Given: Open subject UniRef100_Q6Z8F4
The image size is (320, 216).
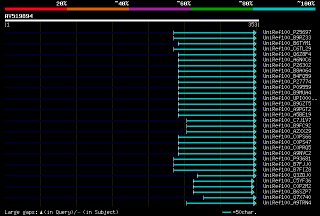Looking at the screenshot, I should [287, 54].
